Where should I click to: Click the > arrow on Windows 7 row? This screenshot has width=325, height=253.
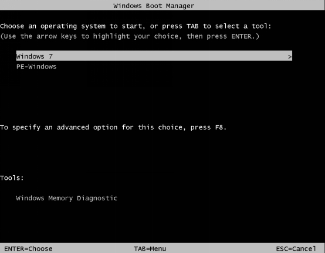pyautogui.click(x=290, y=56)
